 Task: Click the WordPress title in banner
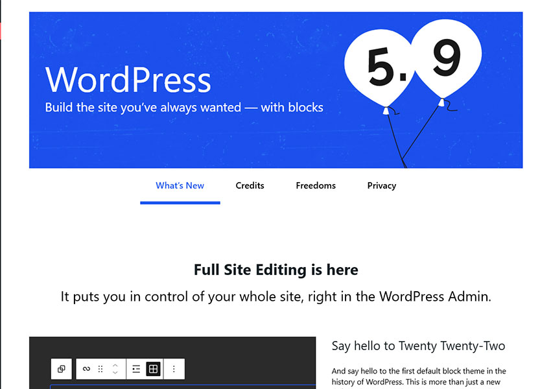click(128, 80)
